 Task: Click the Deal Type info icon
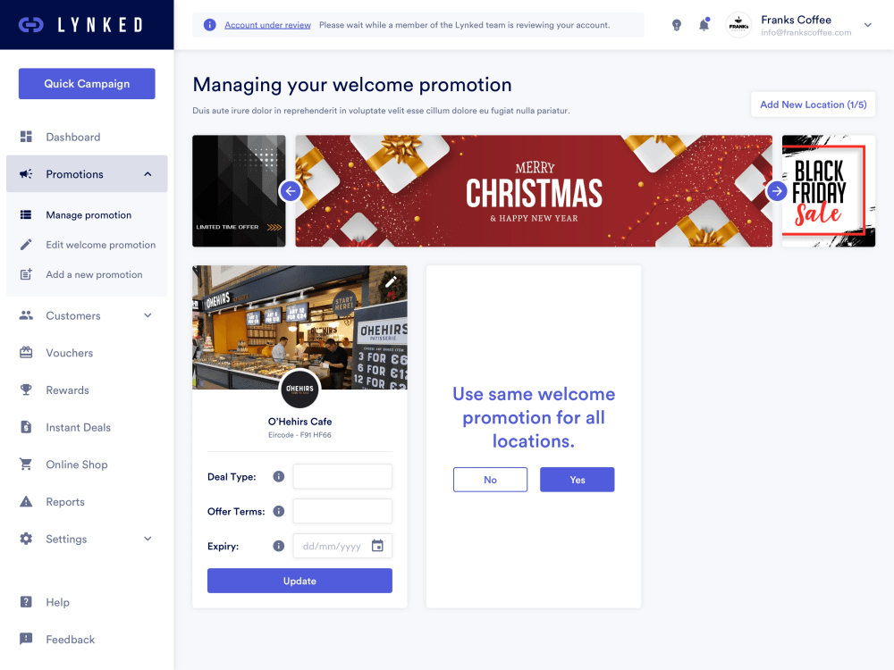[278, 476]
